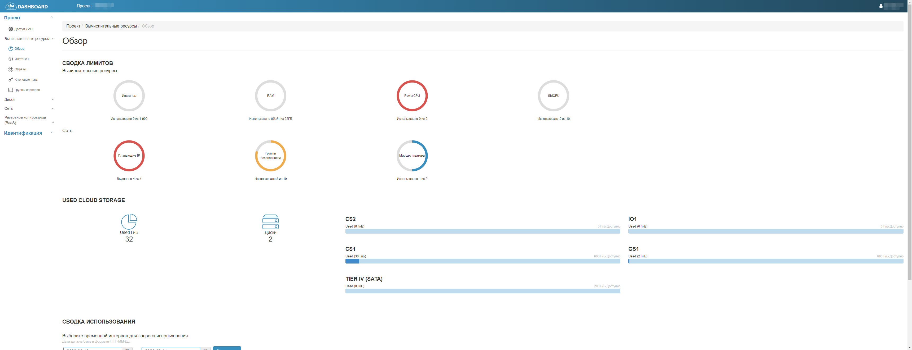912x350 pixels.
Task: Click the Диски storage icon
Action: (270, 222)
